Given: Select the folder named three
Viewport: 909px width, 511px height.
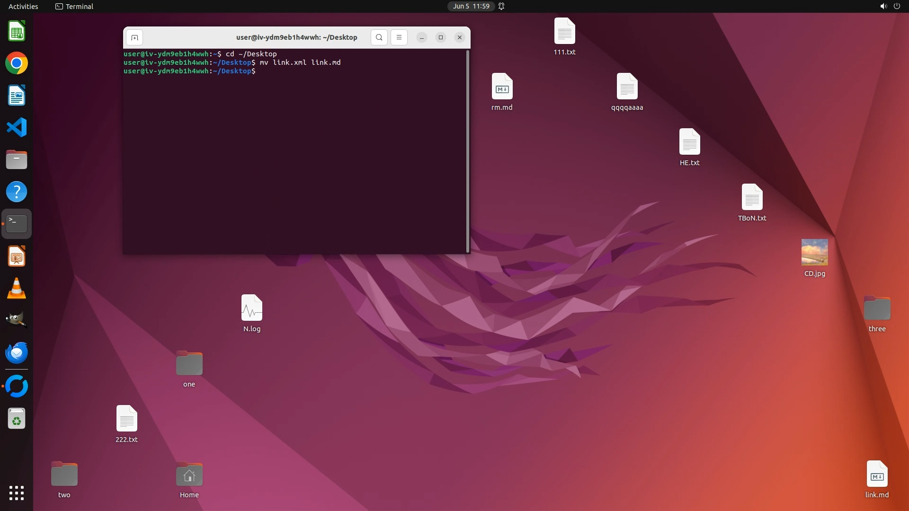Looking at the screenshot, I should (x=877, y=308).
